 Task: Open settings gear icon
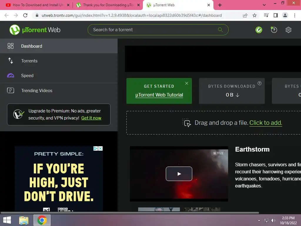tap(288, 30)
